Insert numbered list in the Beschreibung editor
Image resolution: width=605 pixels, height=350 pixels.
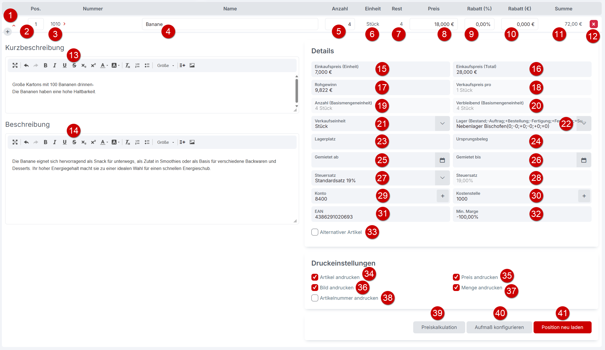point(137,142)
